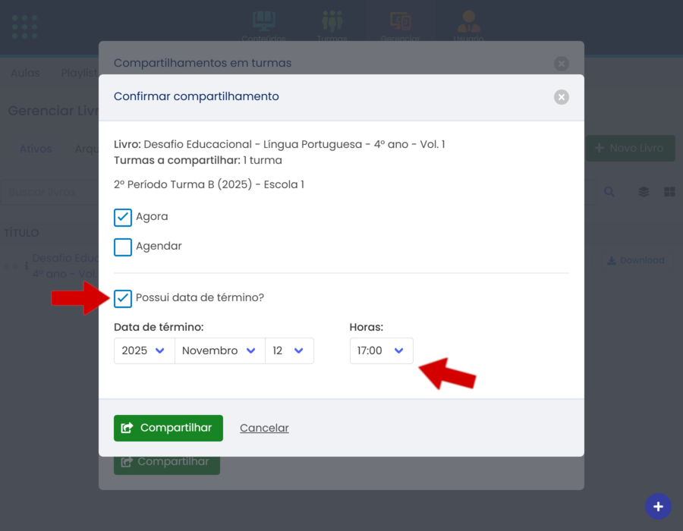Click the stacked layers view icon
The image size is (683, 531).
point(644,192)
